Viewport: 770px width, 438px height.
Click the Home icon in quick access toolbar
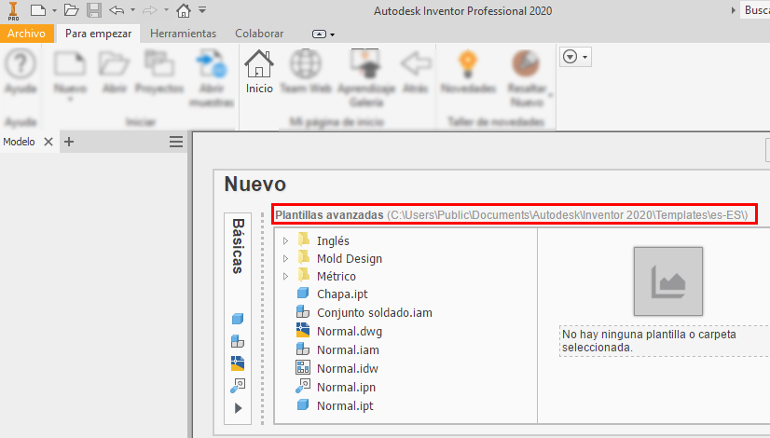[184, 10]
